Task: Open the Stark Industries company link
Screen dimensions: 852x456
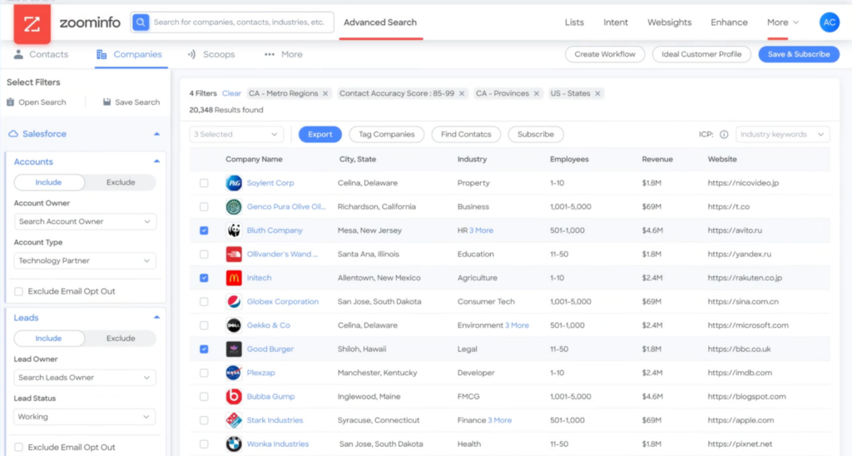Action: (275, 420)
